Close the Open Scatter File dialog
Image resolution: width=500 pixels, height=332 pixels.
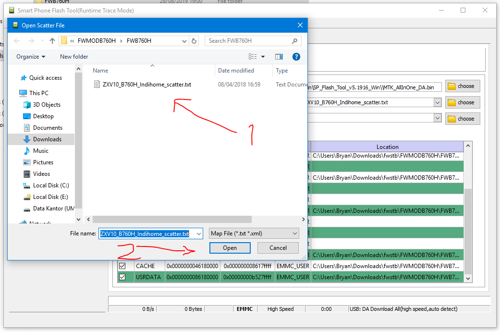pos(300,25)
